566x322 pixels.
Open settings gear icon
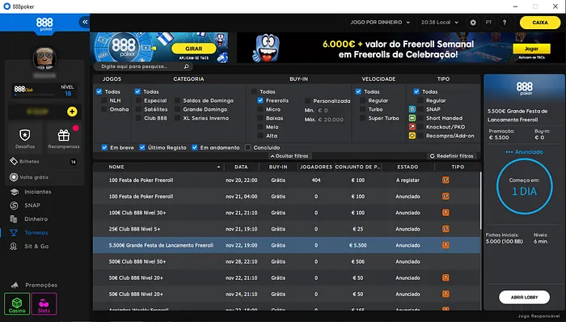pyautogui.click(x=473, y=23)
